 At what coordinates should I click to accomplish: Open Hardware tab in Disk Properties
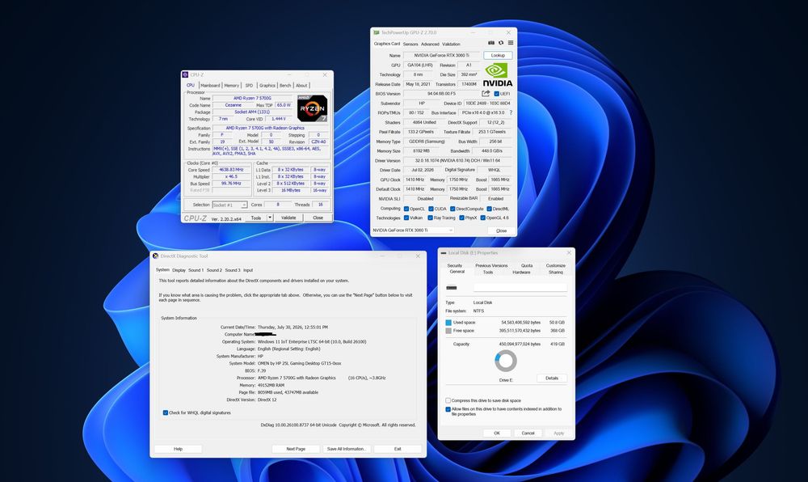[521, 273]
